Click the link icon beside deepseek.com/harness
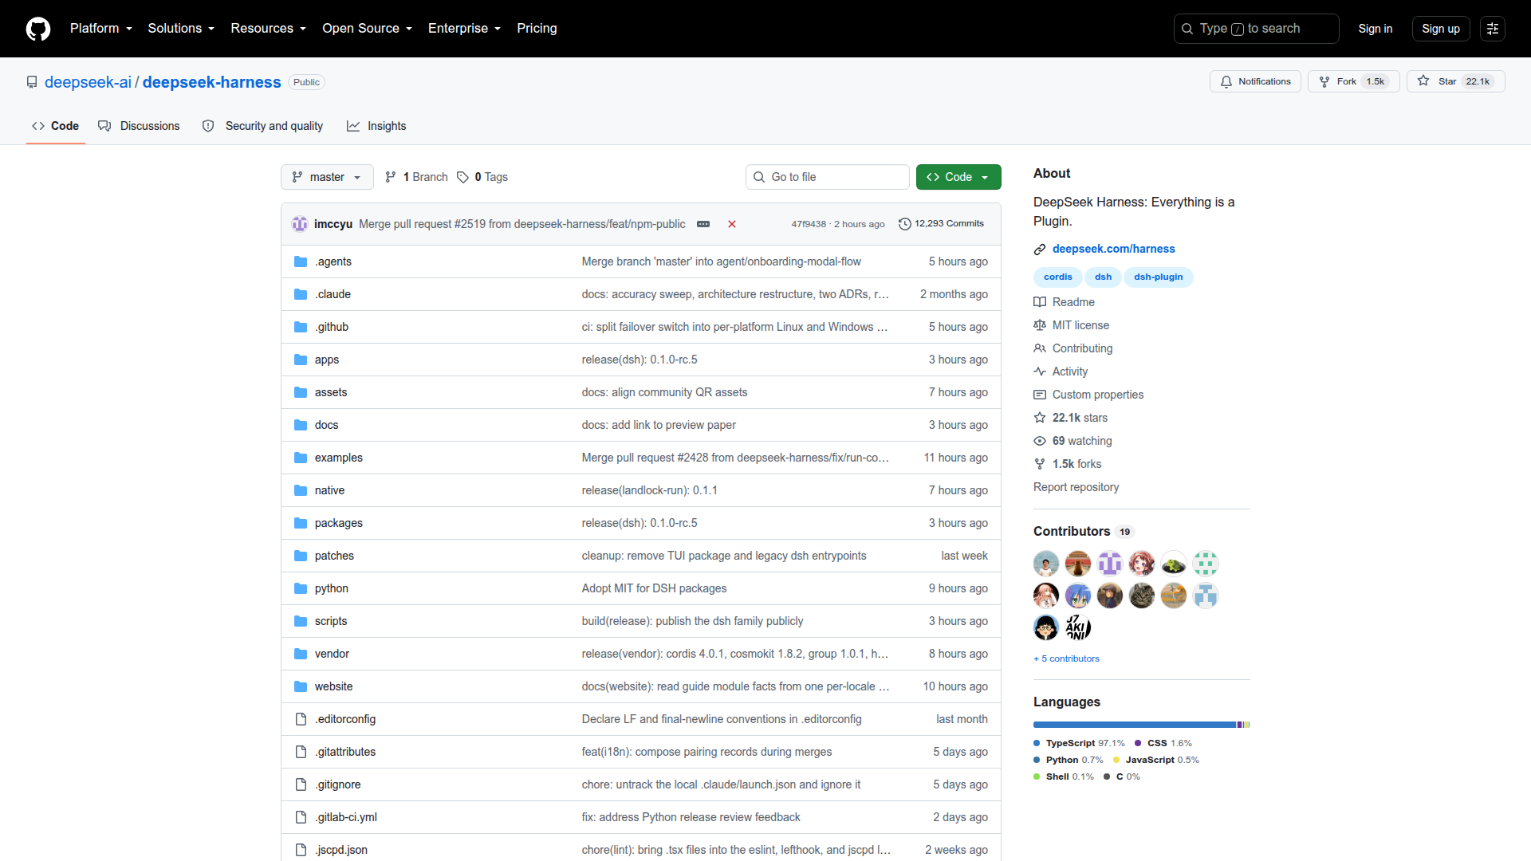Viewport: 1531px width, 861px height. tap(1040, 250)
